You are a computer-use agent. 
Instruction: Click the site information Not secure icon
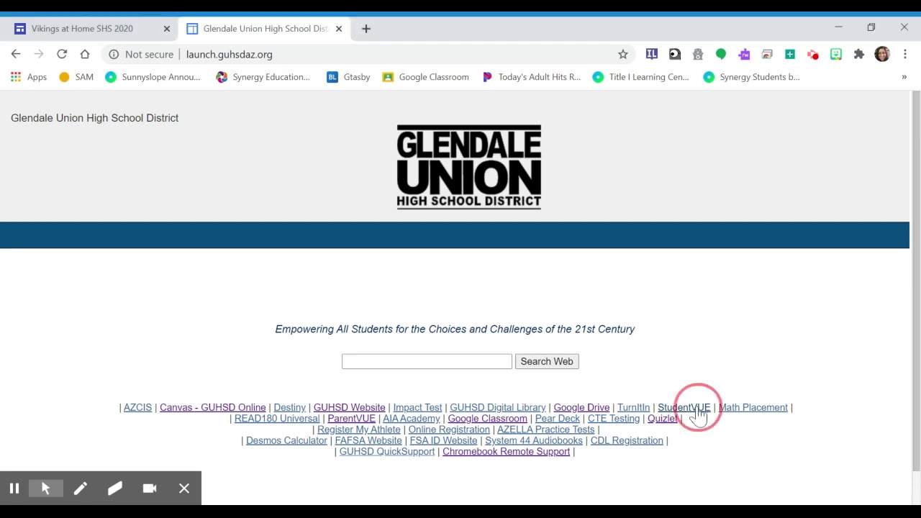114,54
